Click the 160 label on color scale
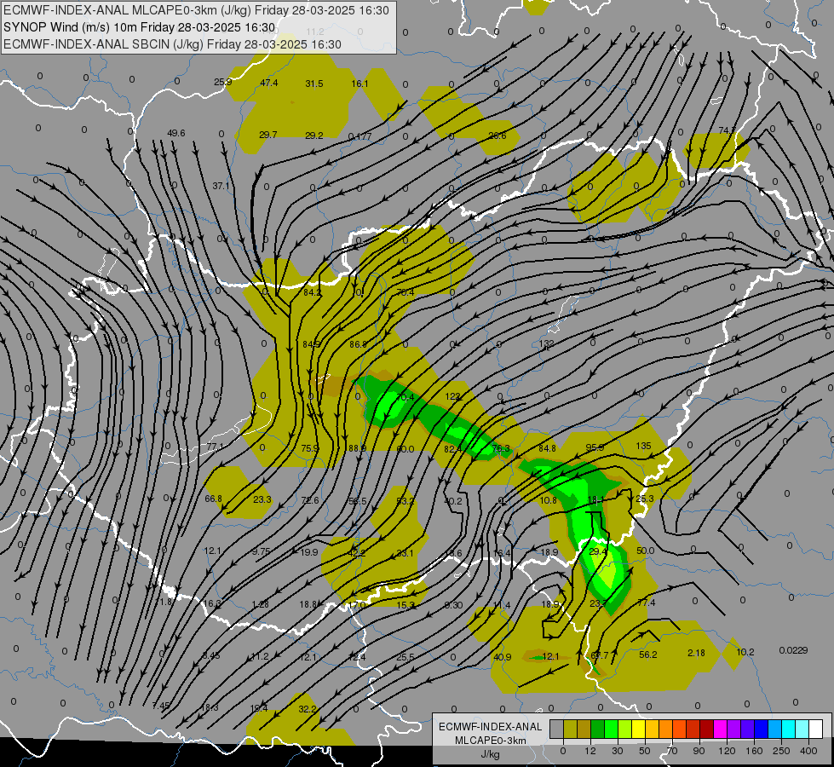 pyautogui.click(x=754, y=751)
